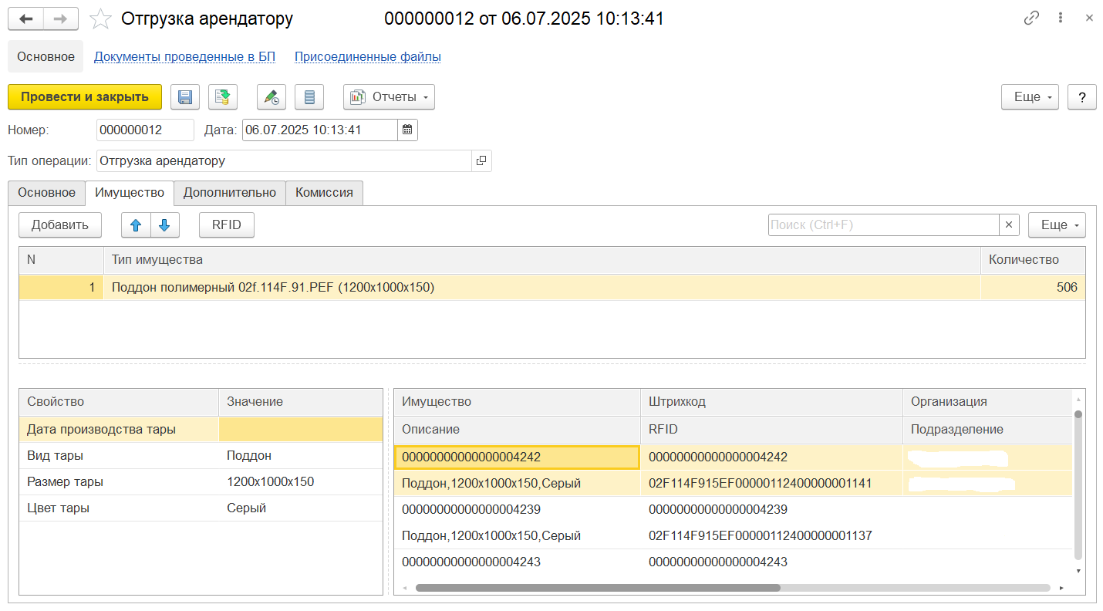Open the Комиссия tab
Screen dimensions: 1103x611
pyautogui.click(x=324, y=193)
